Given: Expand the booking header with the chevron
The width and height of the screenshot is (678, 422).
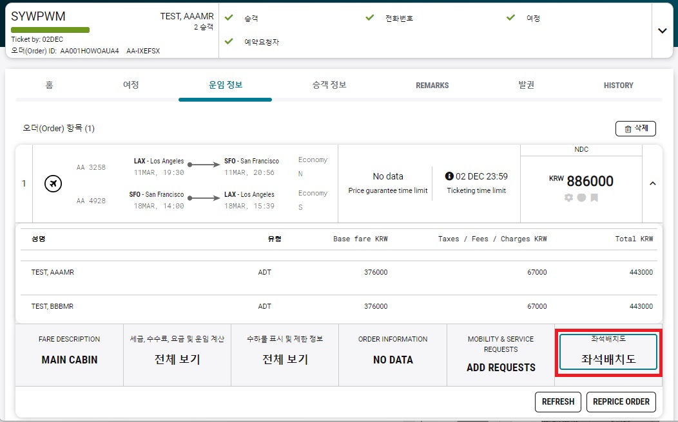Looking at the screenshot, I should [662, 31].
